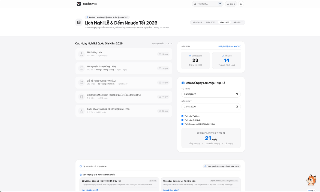Open Xem văn bản gốc for Thông báo lịch nghỉ
The height and width of the screenshot is (192, 320).
(171, 190)
